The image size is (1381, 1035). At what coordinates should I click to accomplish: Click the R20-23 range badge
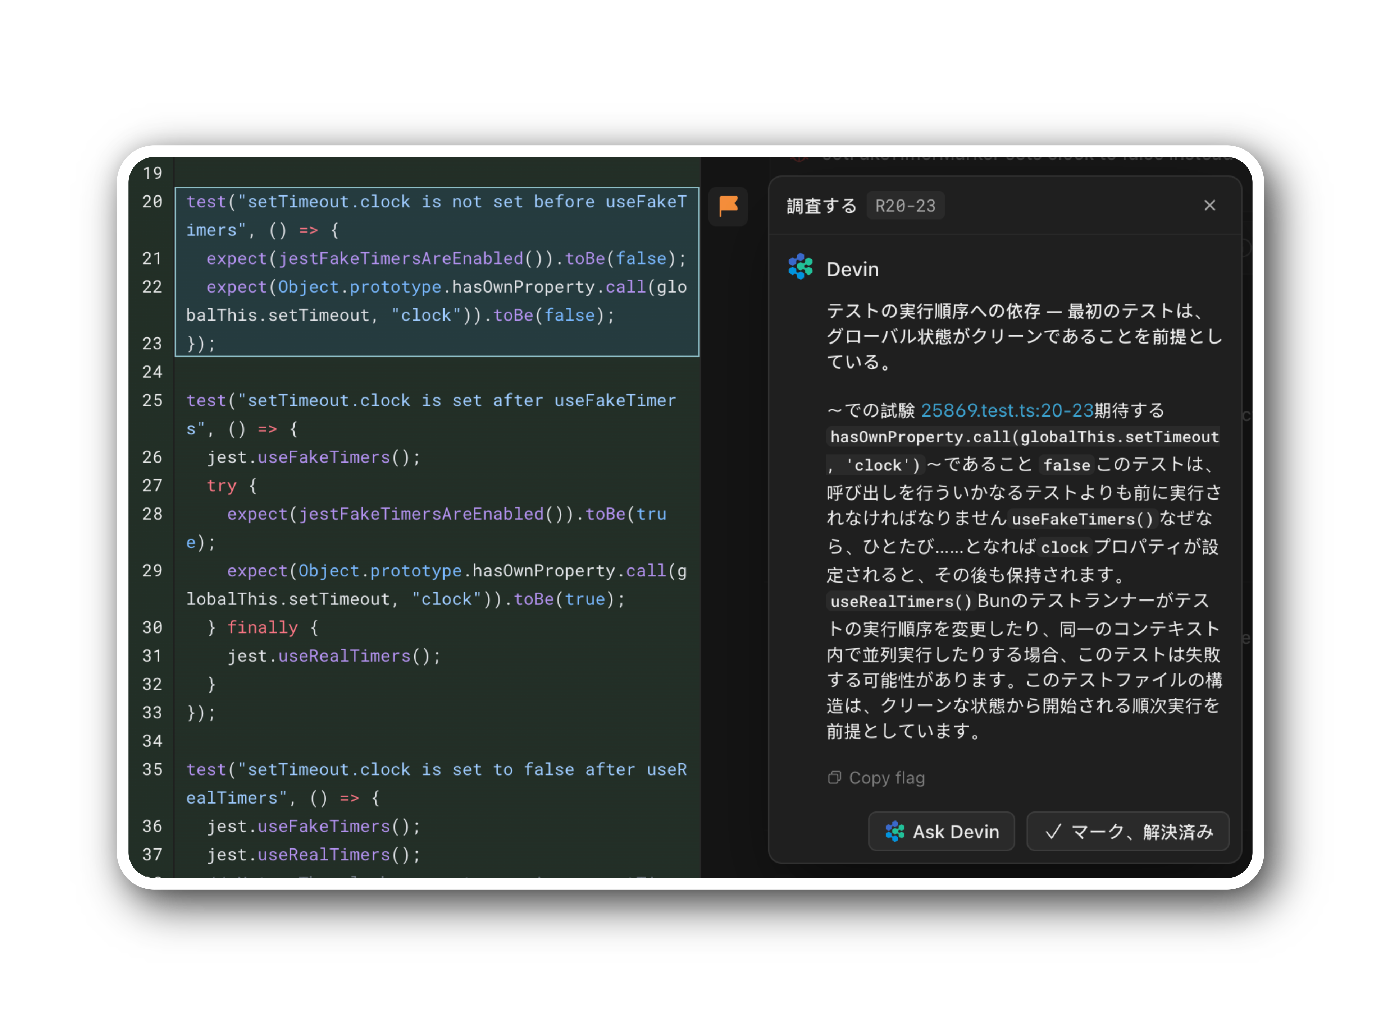click(x=904, y=206)
